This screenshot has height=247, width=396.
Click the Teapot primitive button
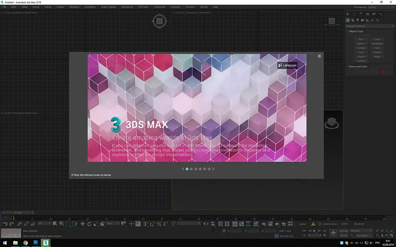pos(361,57)
